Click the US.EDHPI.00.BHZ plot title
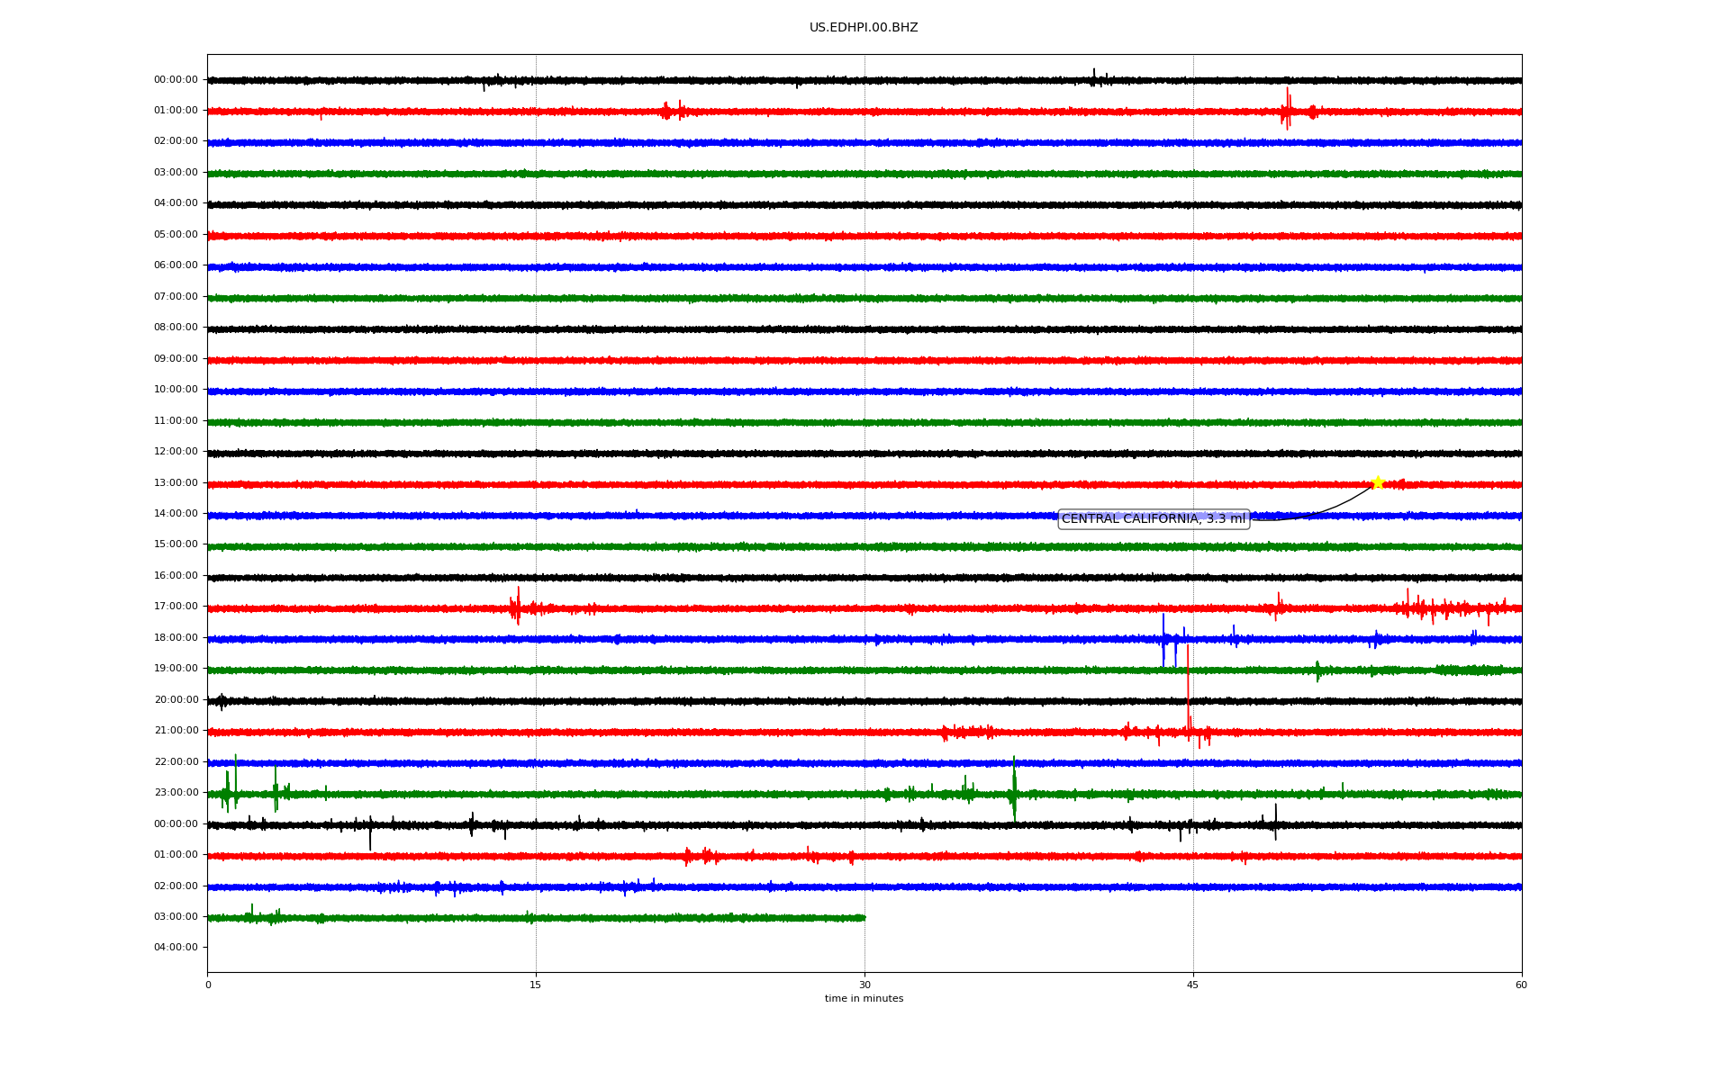1729x1080 pixels. tap(863, 28)
